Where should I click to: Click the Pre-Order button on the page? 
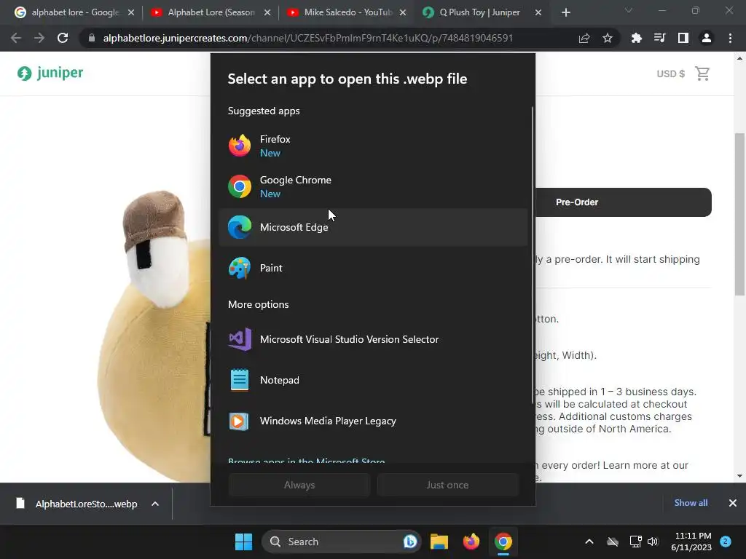[x=624, y=202]
